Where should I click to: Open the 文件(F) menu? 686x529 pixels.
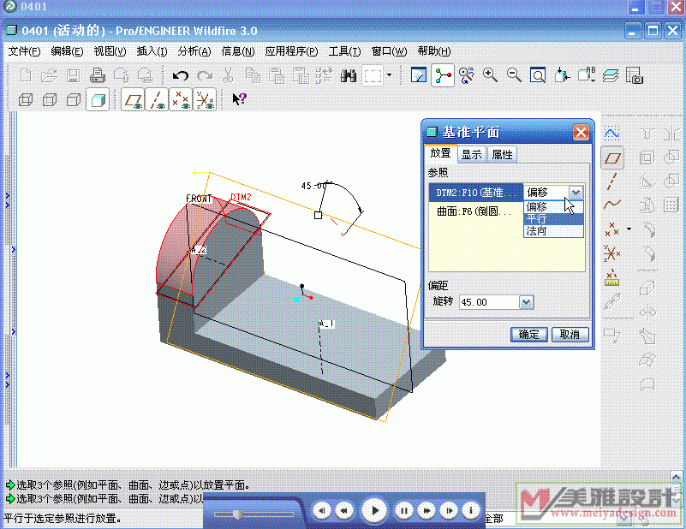coord(25,51)
